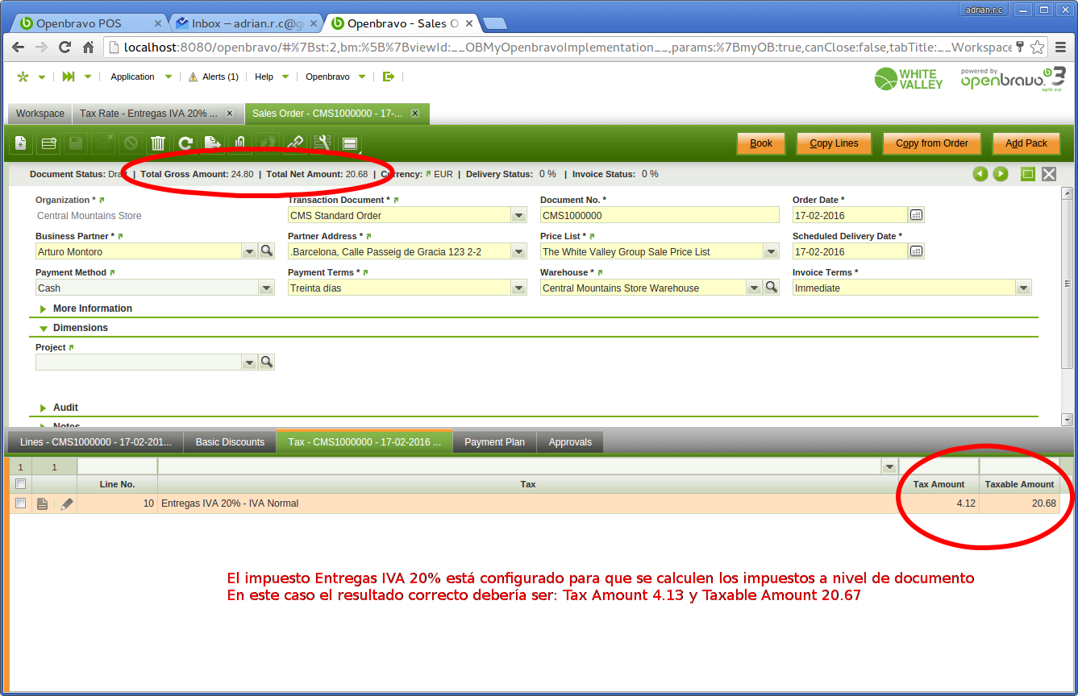Create a new sales order record
Viewport: 1078px width, 696px height.
pos(21,143)
